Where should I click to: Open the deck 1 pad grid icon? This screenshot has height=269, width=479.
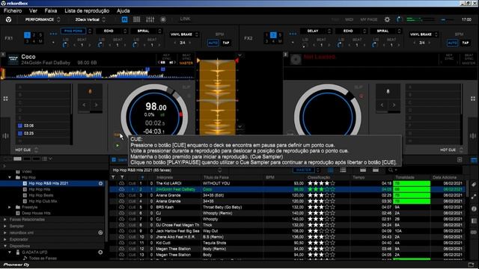click(x=5, y=99)
